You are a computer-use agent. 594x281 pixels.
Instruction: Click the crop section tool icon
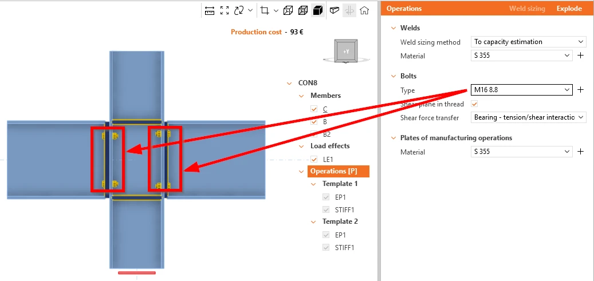point(265,11)
